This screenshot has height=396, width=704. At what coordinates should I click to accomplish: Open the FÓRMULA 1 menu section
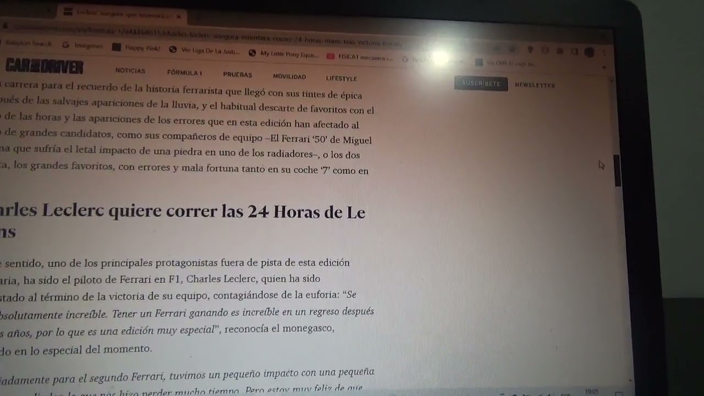coord(184,73)
